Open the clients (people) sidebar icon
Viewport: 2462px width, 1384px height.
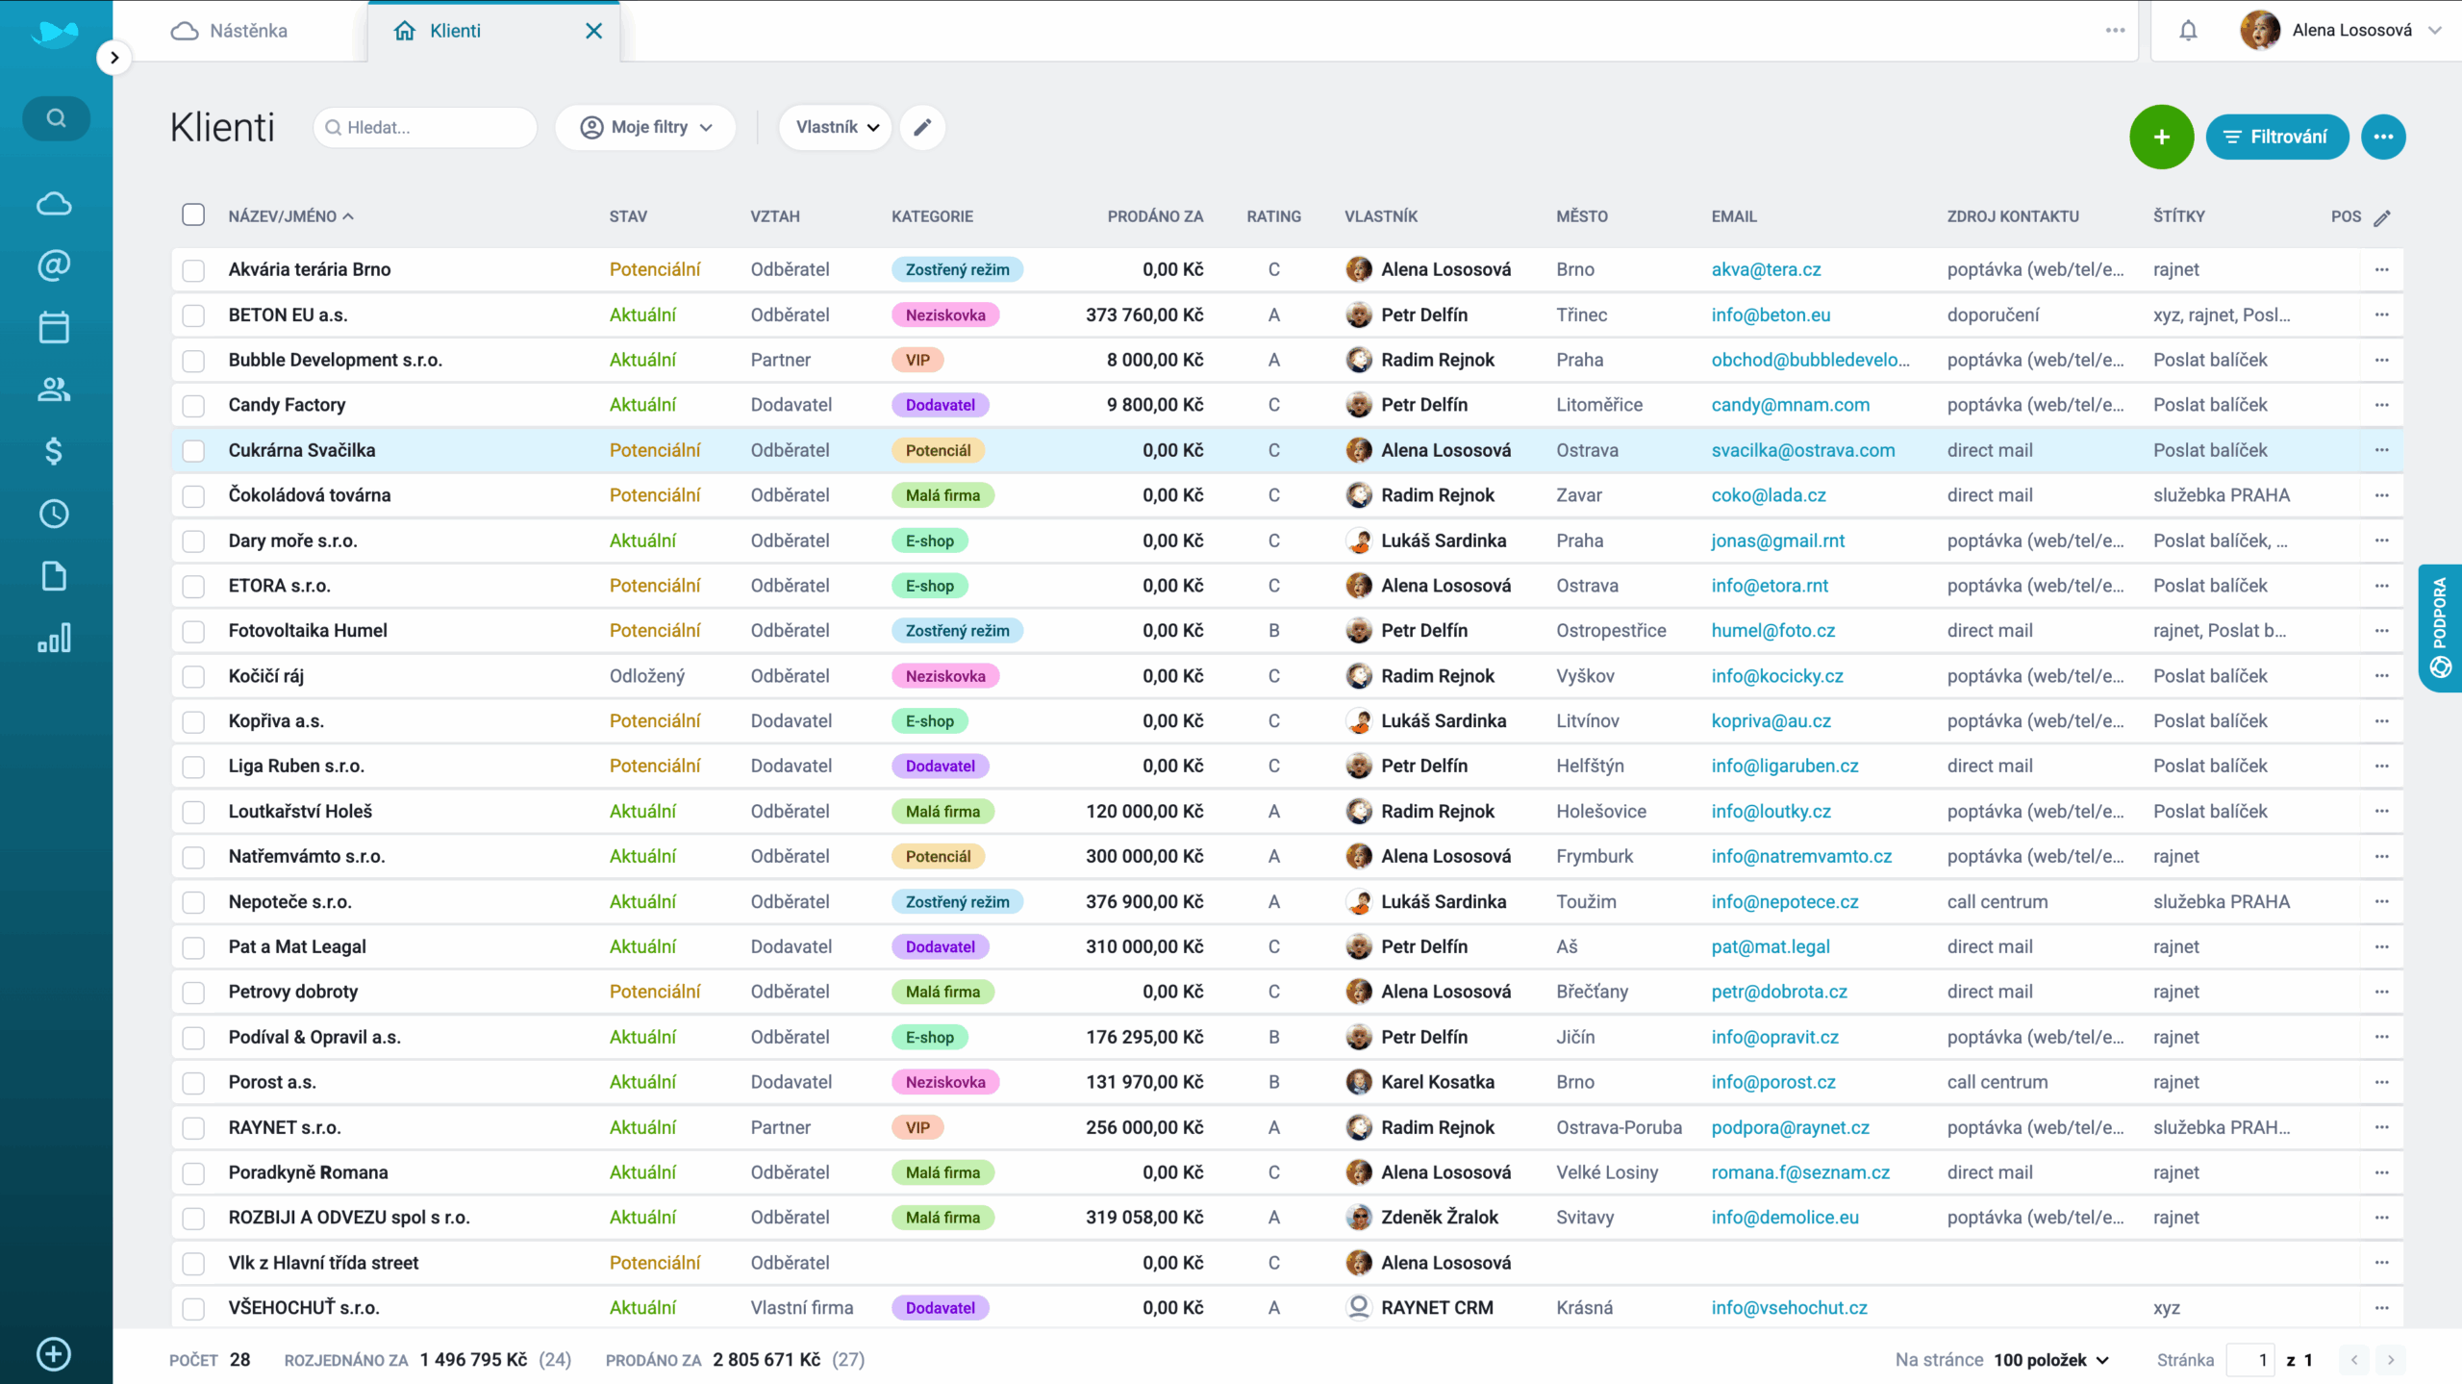tap(54, 390)
